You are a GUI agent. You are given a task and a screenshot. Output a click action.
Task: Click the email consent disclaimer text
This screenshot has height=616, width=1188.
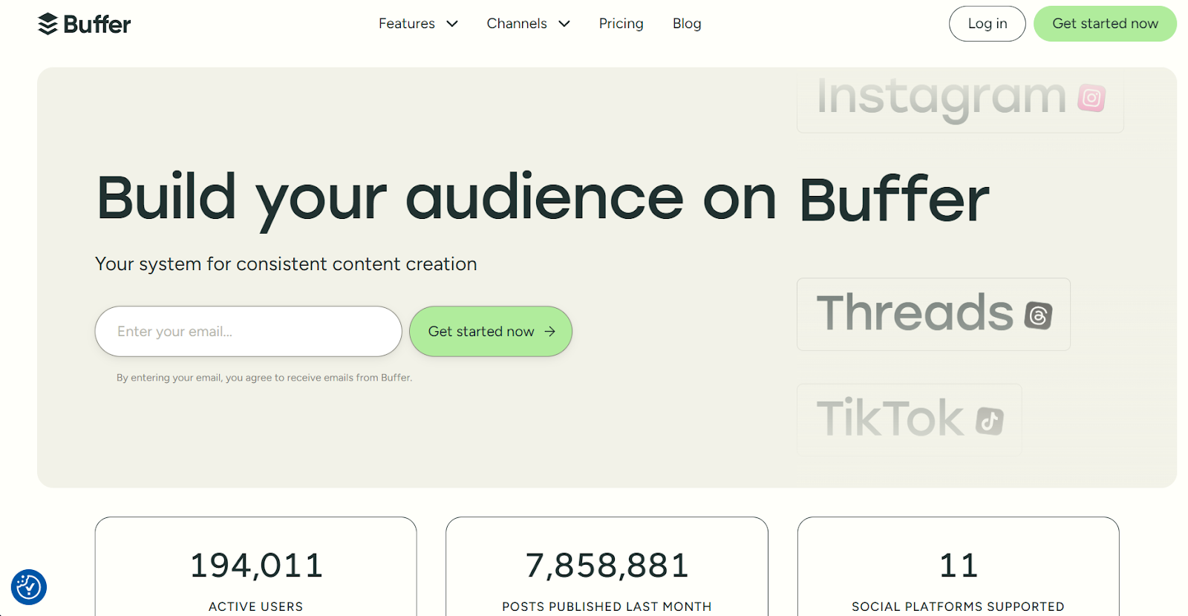[264, 378]
